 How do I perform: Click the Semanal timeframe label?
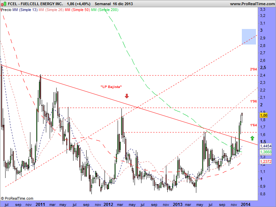tap(103, 4)
